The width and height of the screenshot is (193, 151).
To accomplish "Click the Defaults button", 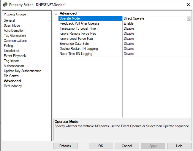I will (x=65, y=146).
